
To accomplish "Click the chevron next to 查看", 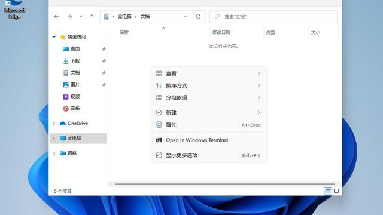I will [x=259, y=73].
